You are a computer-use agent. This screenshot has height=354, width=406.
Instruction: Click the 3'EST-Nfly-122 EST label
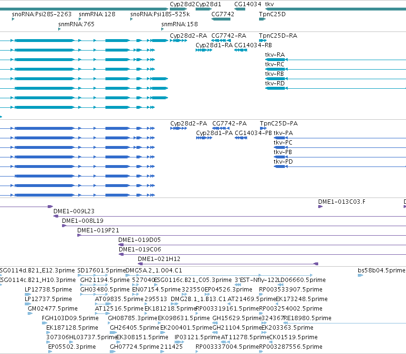pyautogui.click(x=256, y=280)
